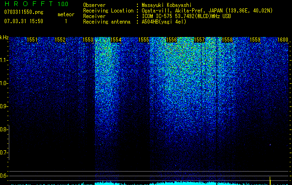Click the 1.0 kHz axis label
The image size is (292, 185).
click(4, 83)
